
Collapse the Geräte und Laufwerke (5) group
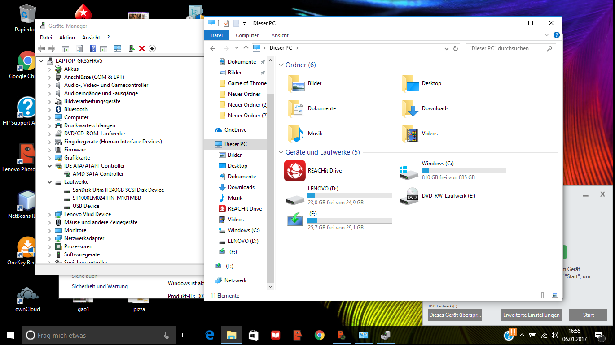point(281,152)
